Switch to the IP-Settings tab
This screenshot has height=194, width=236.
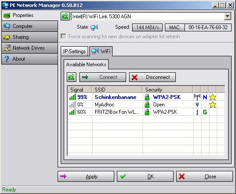click(74, 51)
